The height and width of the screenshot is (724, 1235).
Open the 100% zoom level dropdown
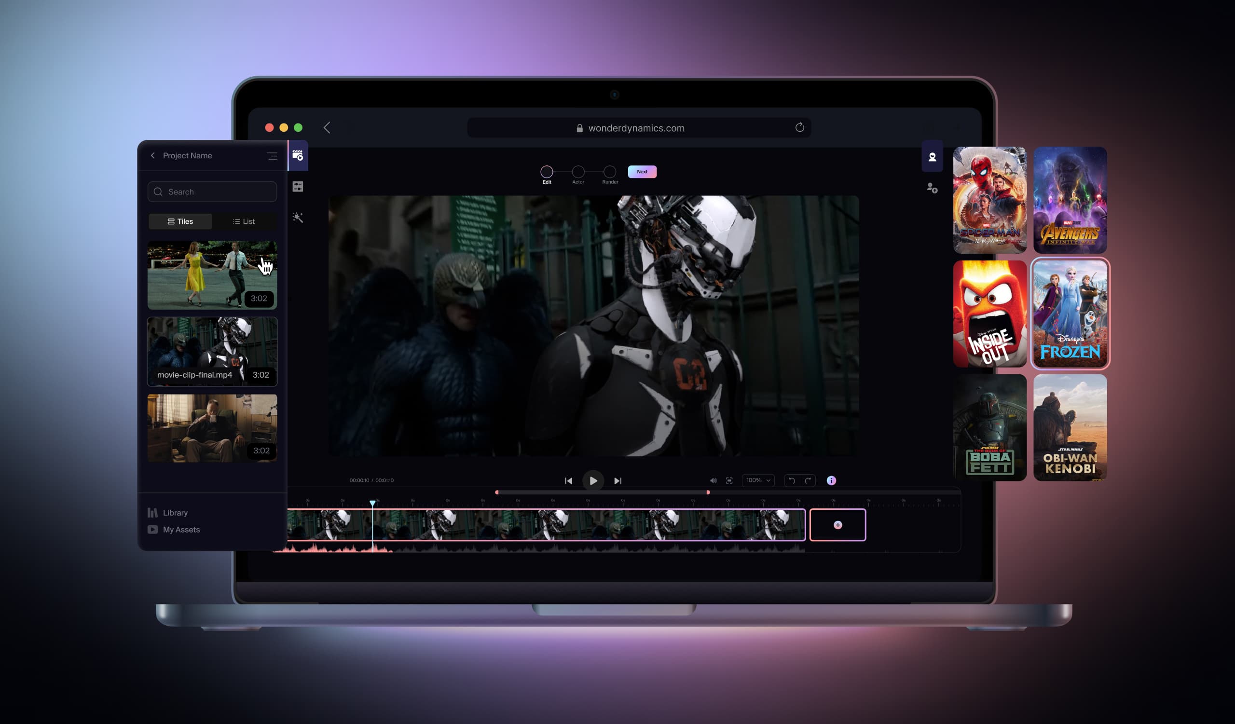758,480
